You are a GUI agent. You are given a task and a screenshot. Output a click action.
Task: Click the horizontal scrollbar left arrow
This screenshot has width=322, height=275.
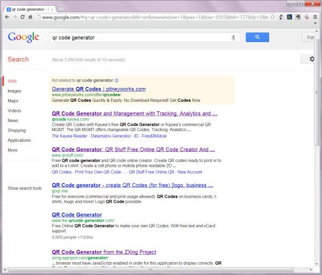[x=5, y=270]
